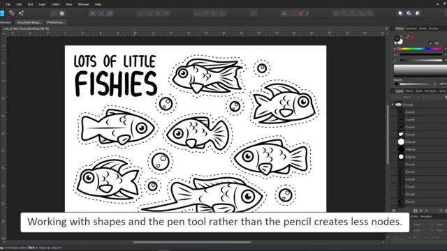This screenshot has width=447, height=251.
Task: Open the Edit menu
Action: (x=19, y=4)
